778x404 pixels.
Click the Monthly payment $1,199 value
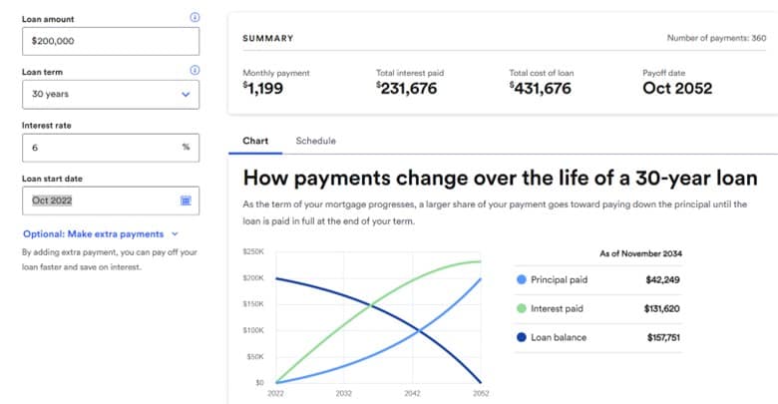[x=263, y=88]
